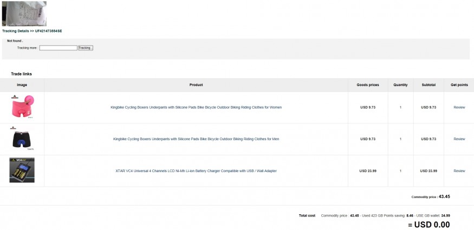Review the men's cycling boxers
The width and height of the screenshot is (474, 230).
459,139
